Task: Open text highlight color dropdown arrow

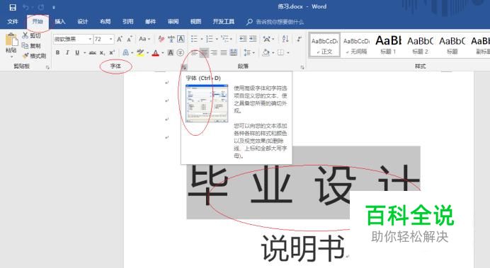Action: (147, 53)
